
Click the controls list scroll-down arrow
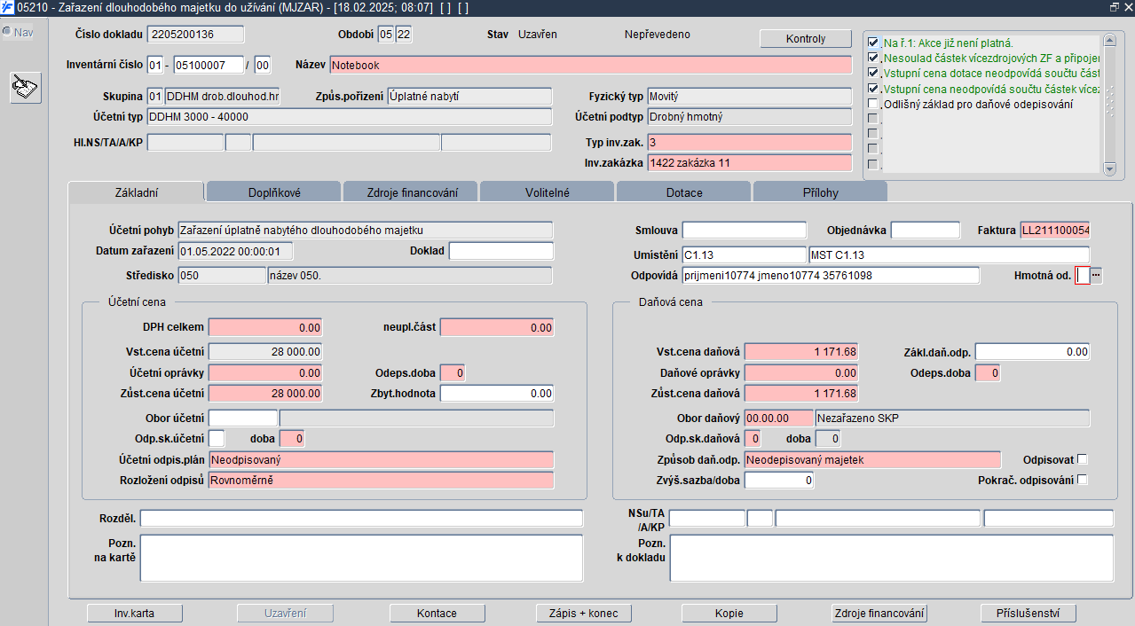(x=1108, y=168)
